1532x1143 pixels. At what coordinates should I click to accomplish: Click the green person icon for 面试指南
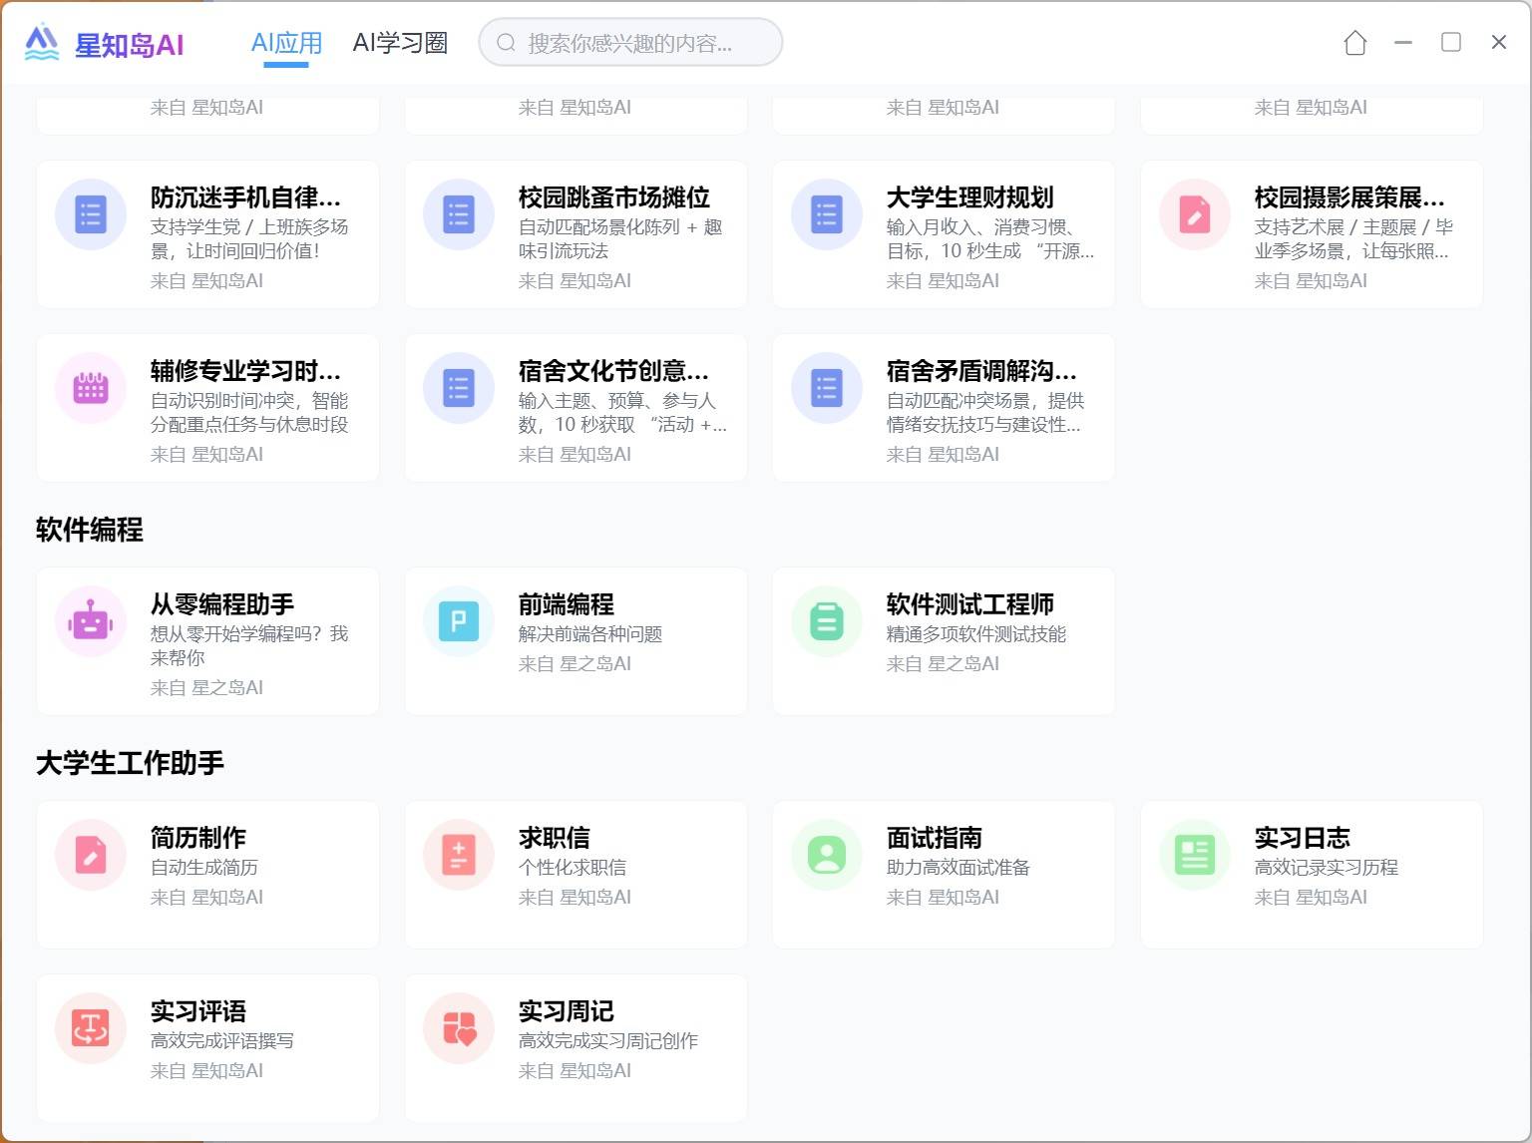827,855
